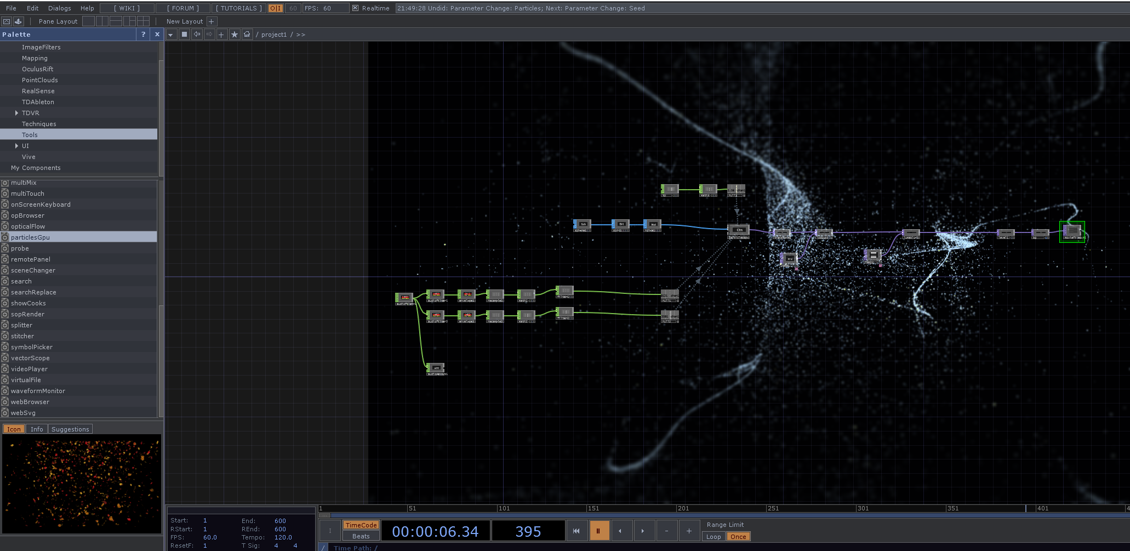Switch the range limit to Loop
This screenshot has height=551, width=1130.
713,537
